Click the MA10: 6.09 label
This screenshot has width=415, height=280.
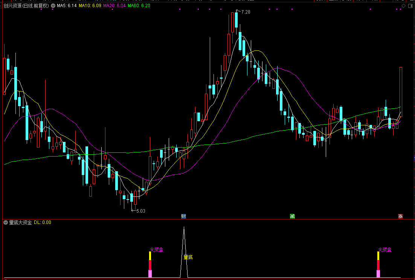coord(90,6)
